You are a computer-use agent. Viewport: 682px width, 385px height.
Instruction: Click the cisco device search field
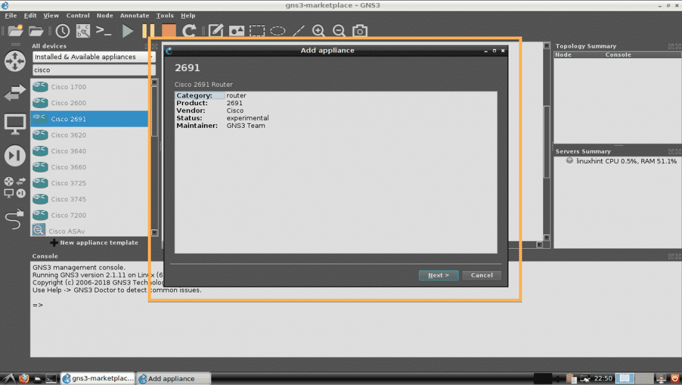(x=93, y=70)
